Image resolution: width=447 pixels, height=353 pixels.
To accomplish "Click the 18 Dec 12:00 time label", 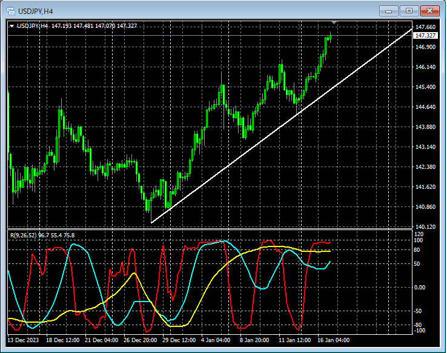I will (x=63, y=340).
